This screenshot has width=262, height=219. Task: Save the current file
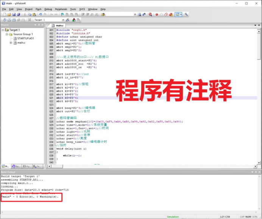(x=14, y=14)
